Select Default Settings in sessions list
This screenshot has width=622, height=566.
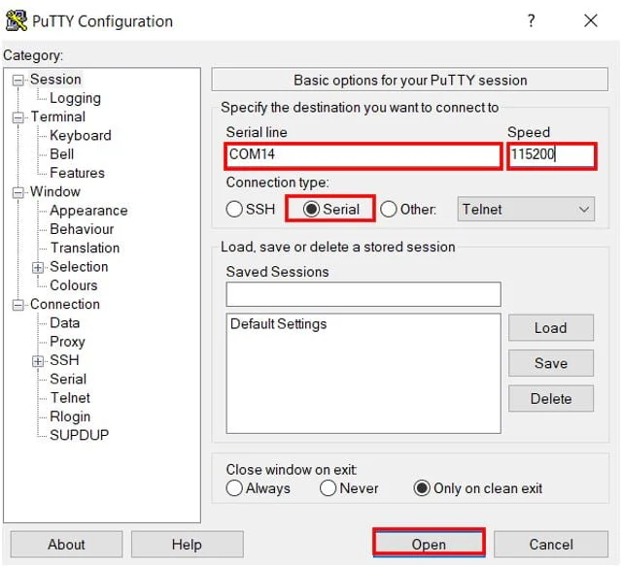coord(279,324)
